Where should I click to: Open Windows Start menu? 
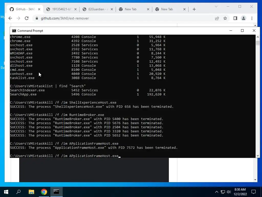coord(6,192)
